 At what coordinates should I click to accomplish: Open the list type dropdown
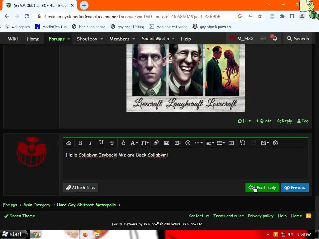[x=221, y=143]
